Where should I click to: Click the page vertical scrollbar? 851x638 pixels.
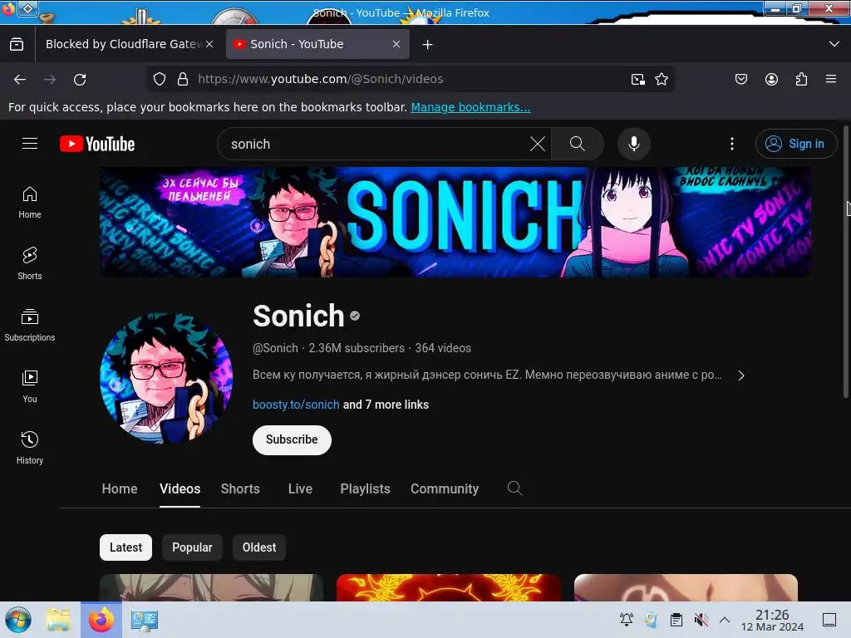(x=845, y=262)
